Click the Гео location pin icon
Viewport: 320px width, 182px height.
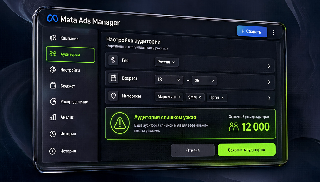113,60
